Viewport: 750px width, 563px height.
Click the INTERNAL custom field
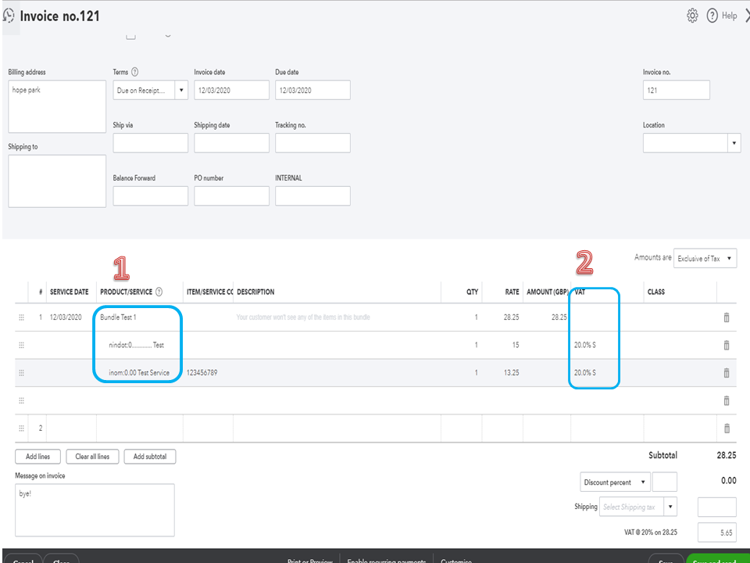[x=312, y=195]
